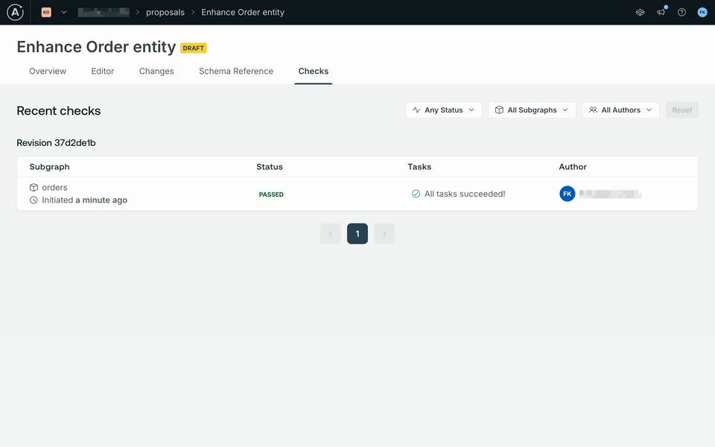
Task: Go to next page arrow
Action: point(384,233)
